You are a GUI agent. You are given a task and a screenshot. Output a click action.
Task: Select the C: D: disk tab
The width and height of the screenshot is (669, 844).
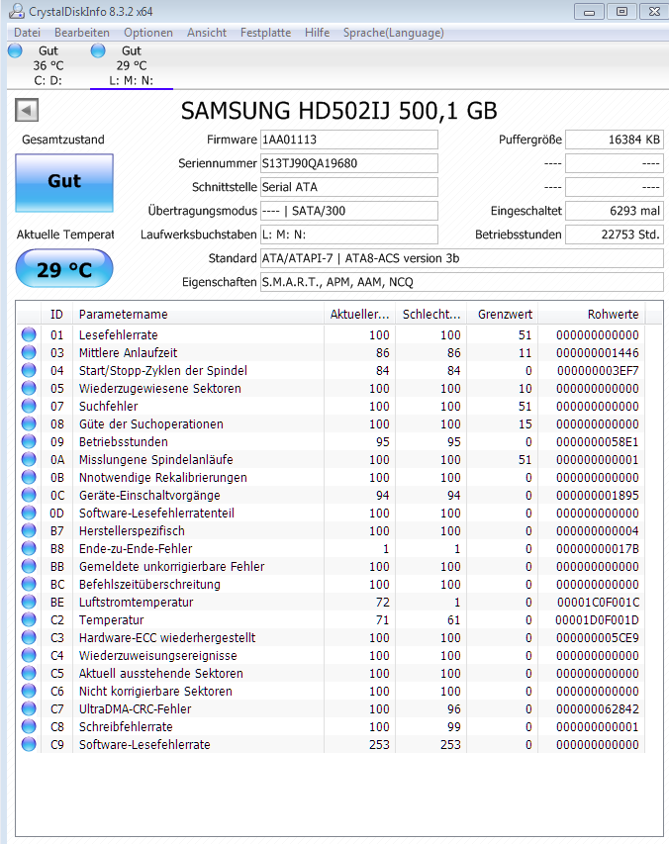point(48,65)
